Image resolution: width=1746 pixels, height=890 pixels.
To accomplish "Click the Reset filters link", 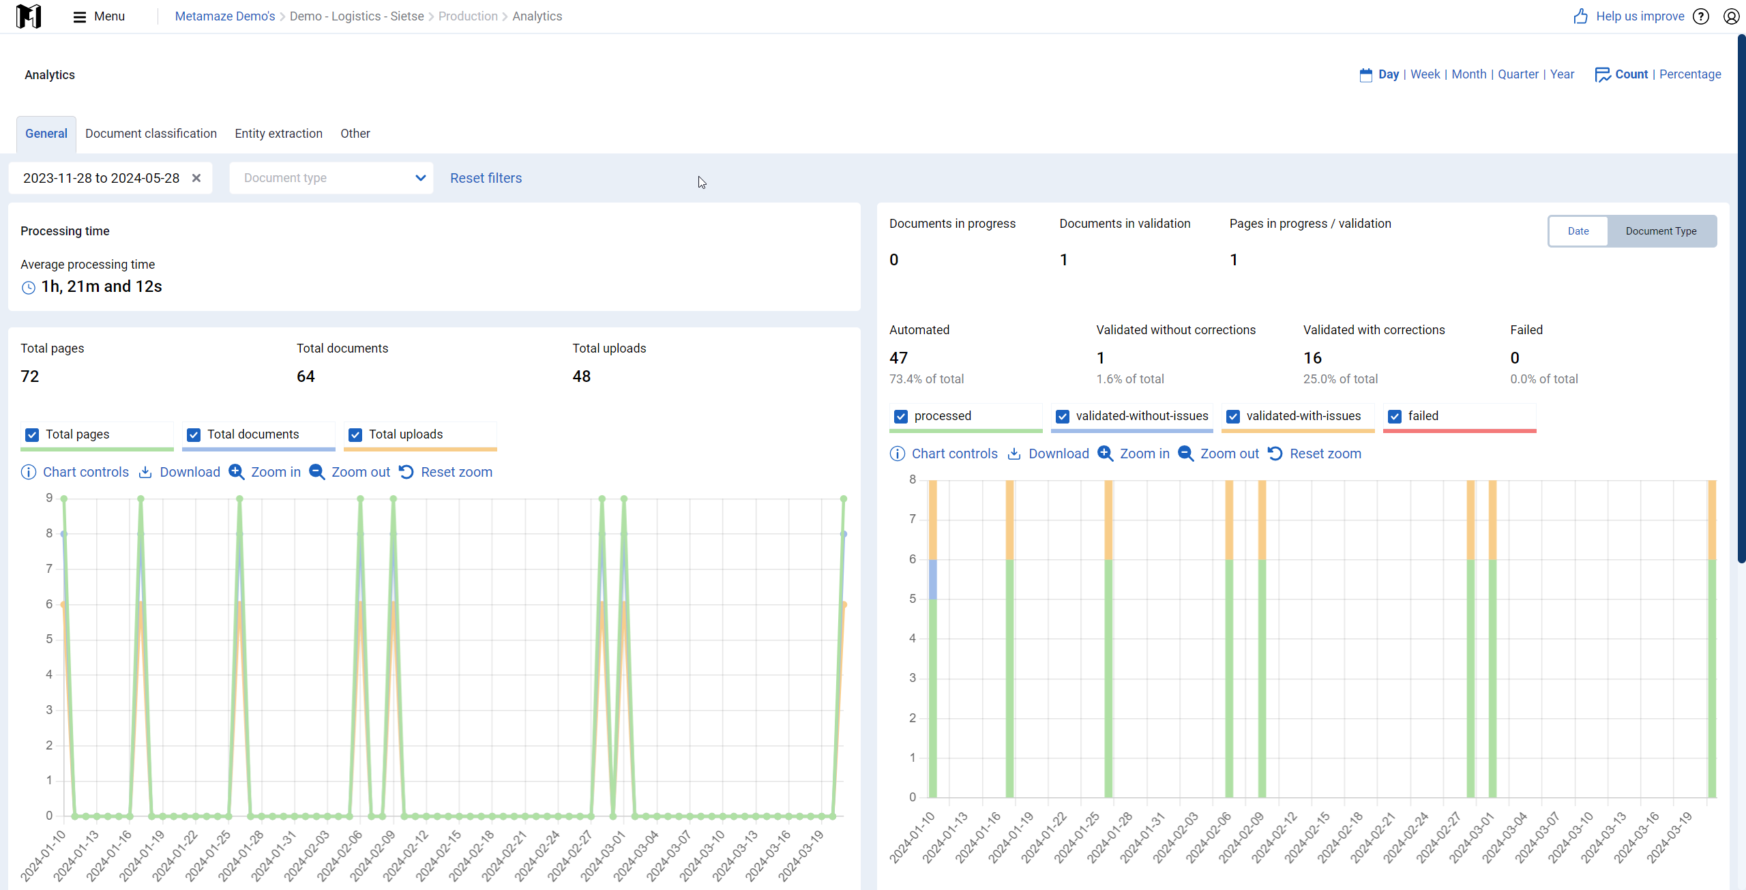I will 486,178.
